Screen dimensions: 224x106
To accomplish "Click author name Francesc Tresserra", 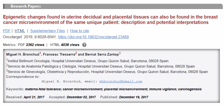I will pos(59,54).
